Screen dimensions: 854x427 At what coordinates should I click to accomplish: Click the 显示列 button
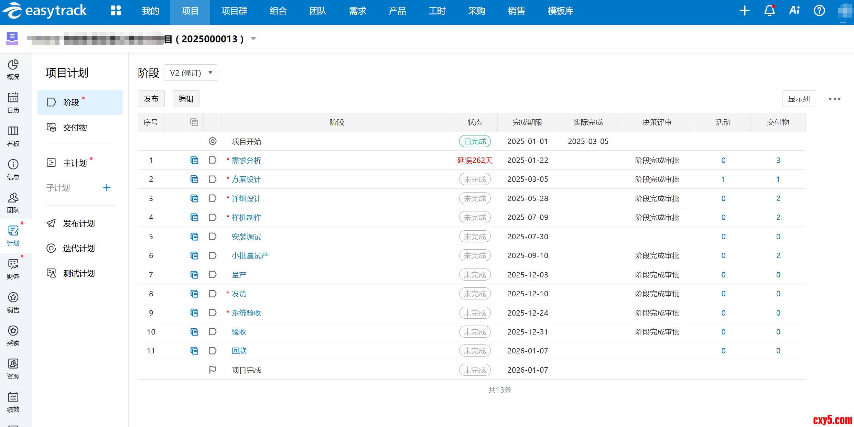[799, 99]
